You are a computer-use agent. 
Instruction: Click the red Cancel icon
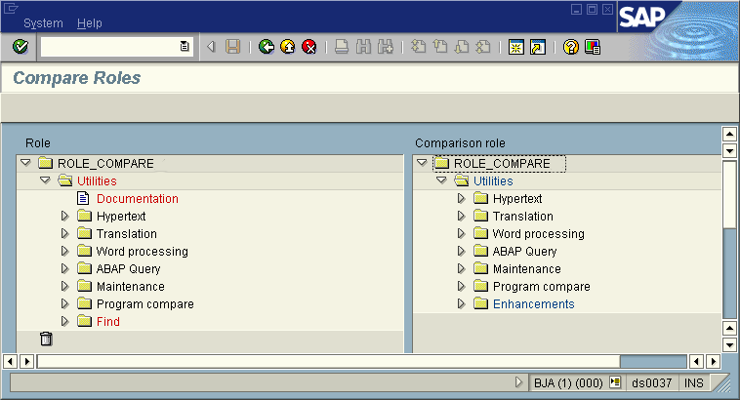pyautogui.click(x=309, y=47)
